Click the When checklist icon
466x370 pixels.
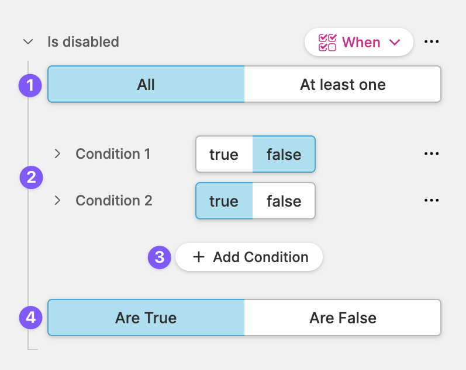coord(327,43)
